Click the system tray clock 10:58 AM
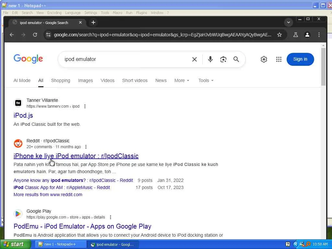The height and width of the screenshot is (249, 332). [x=320, y=244]
